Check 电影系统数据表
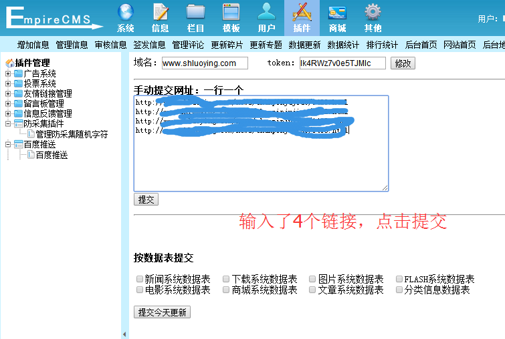 point(139,290)
